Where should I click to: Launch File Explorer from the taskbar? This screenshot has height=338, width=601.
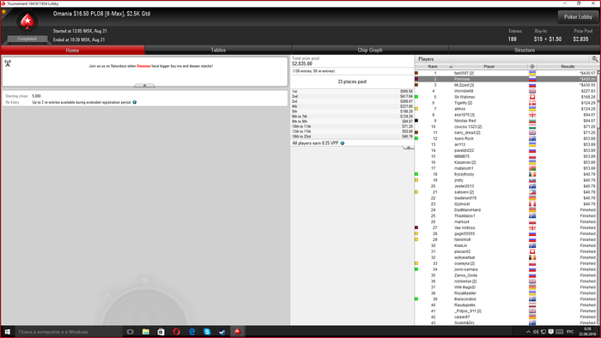tap(146, 332)
